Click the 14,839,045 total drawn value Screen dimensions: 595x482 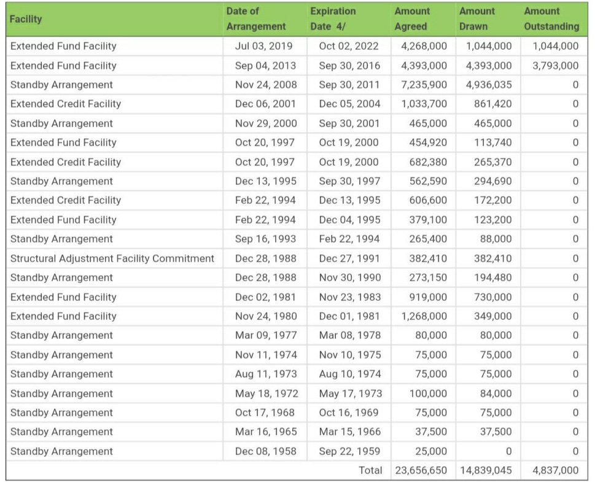coord(486,470)
